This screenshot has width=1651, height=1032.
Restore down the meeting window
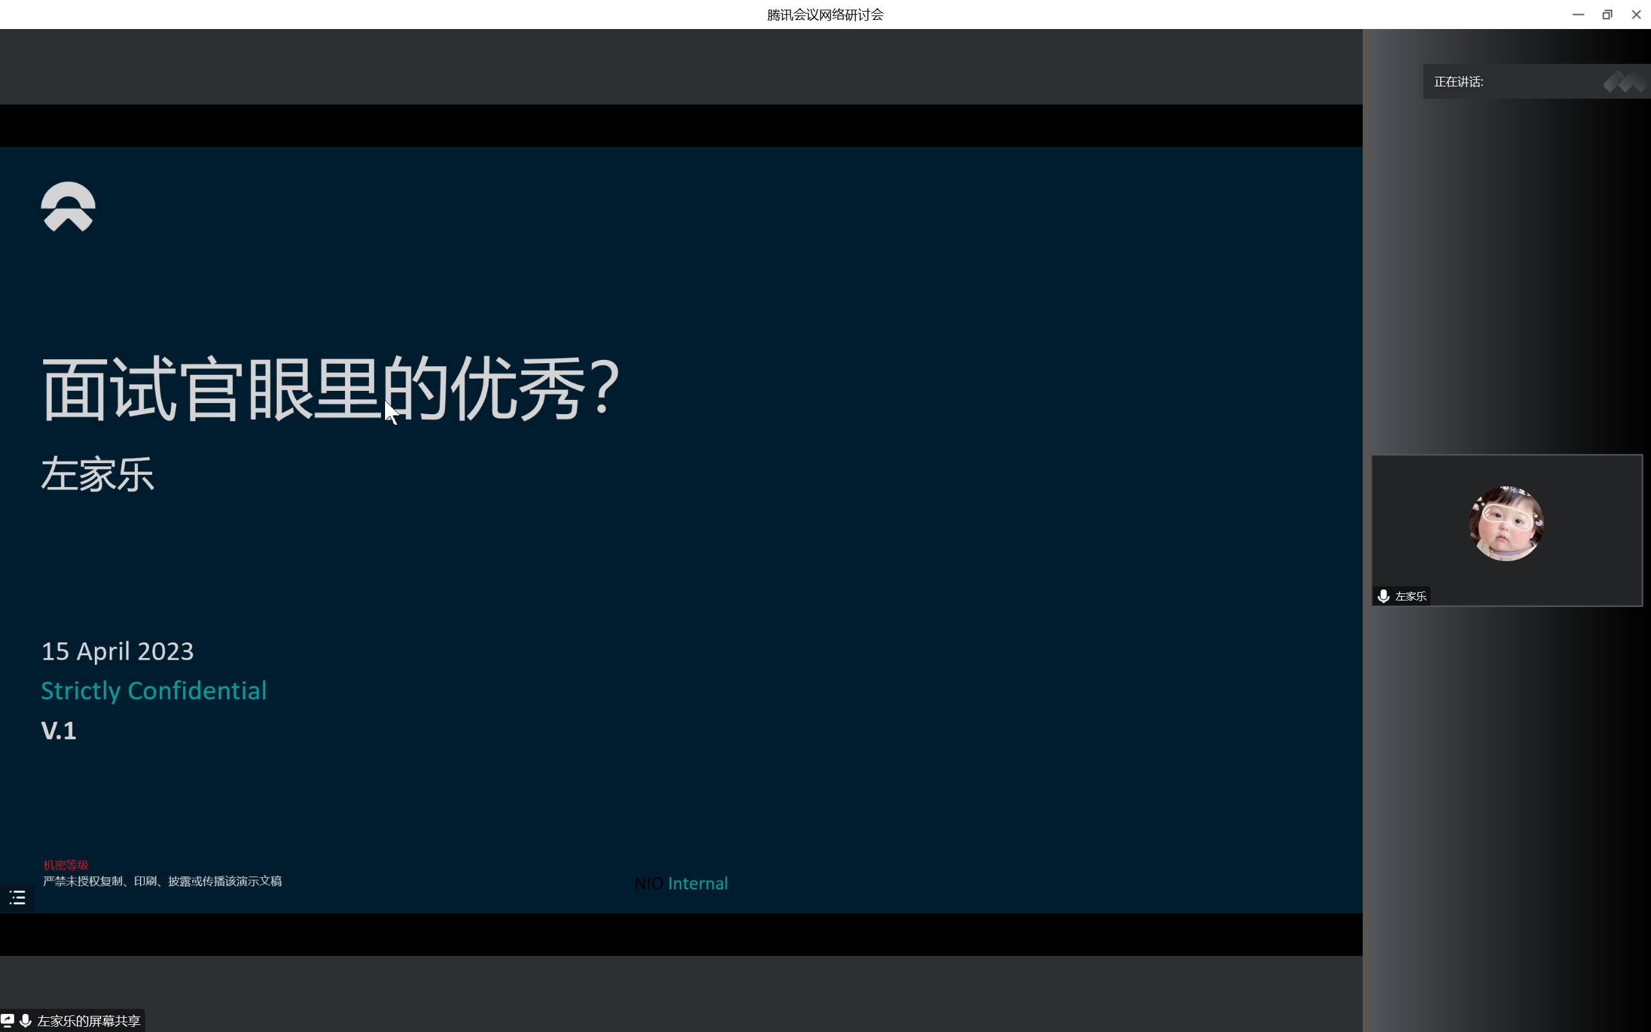1607,14
